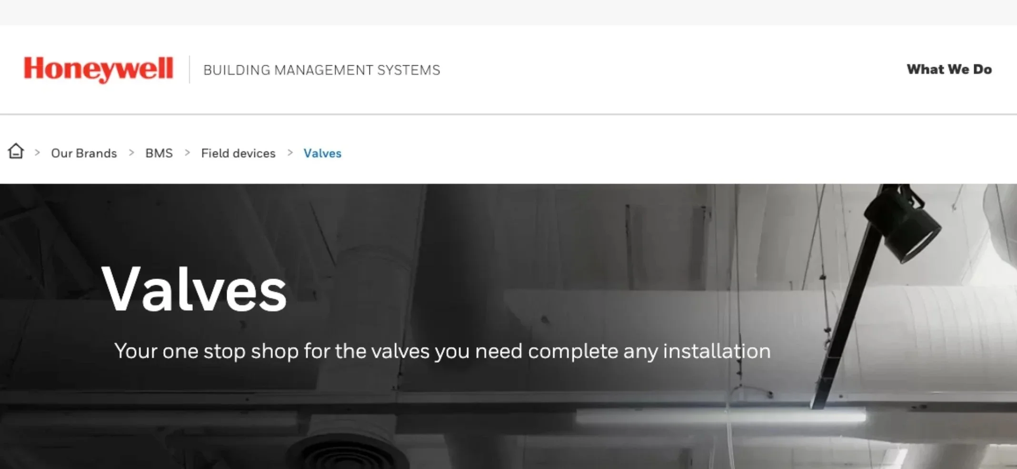The height and width of the screenshot is (469, 1017).
Task: Select the Valves breadcrumb item
Action: coord(322,153)
